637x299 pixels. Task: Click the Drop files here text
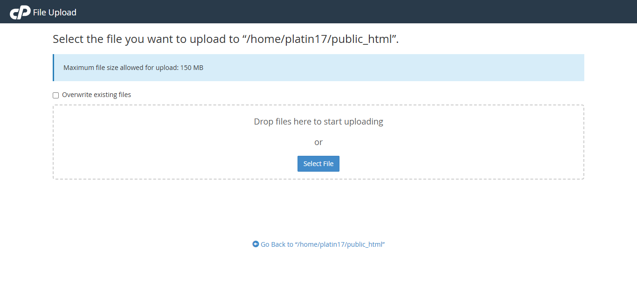tap(318, 121)
